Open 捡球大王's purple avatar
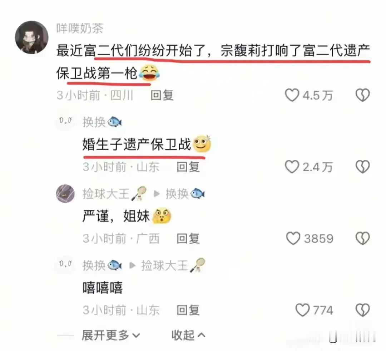The height and width of the screenshot is (351, 386). coord(65,194)
